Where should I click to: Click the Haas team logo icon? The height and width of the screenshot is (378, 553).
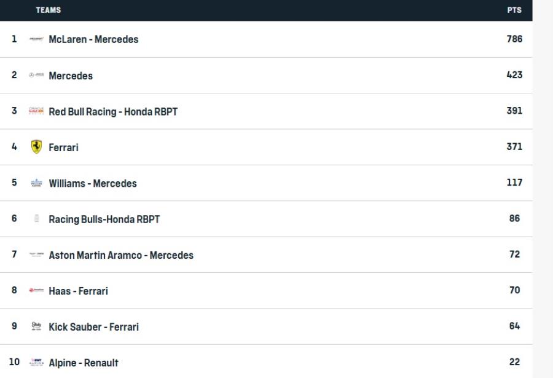tap(36, 291)
